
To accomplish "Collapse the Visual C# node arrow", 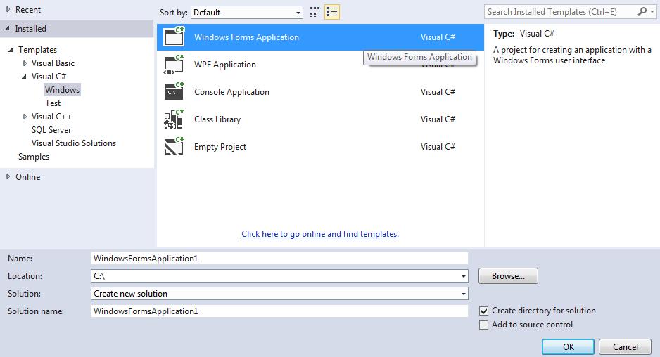I will click(x=25, y=77).
